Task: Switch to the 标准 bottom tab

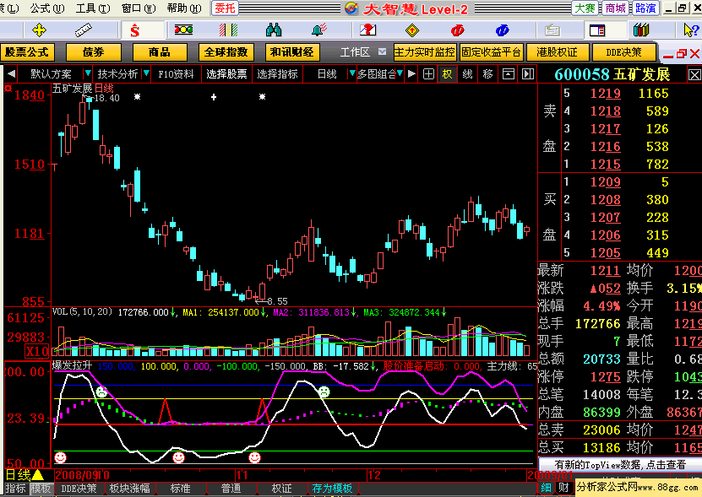Action: point(181,489)
